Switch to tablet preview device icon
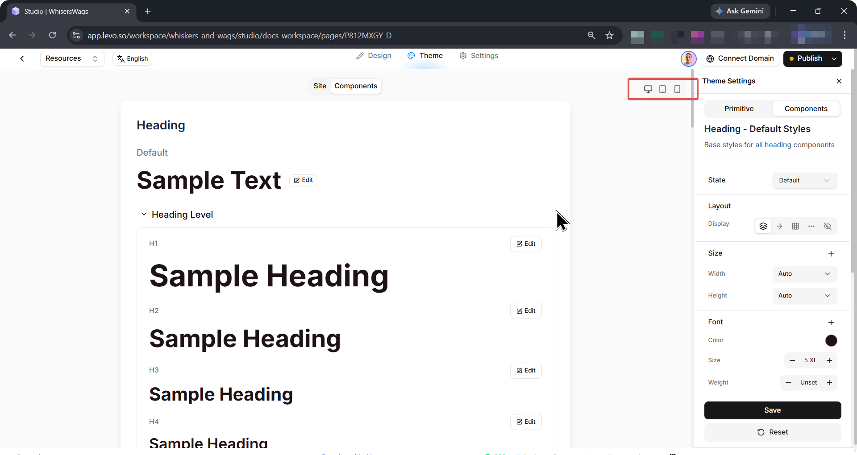857x455 pixels. coord(663,89)
